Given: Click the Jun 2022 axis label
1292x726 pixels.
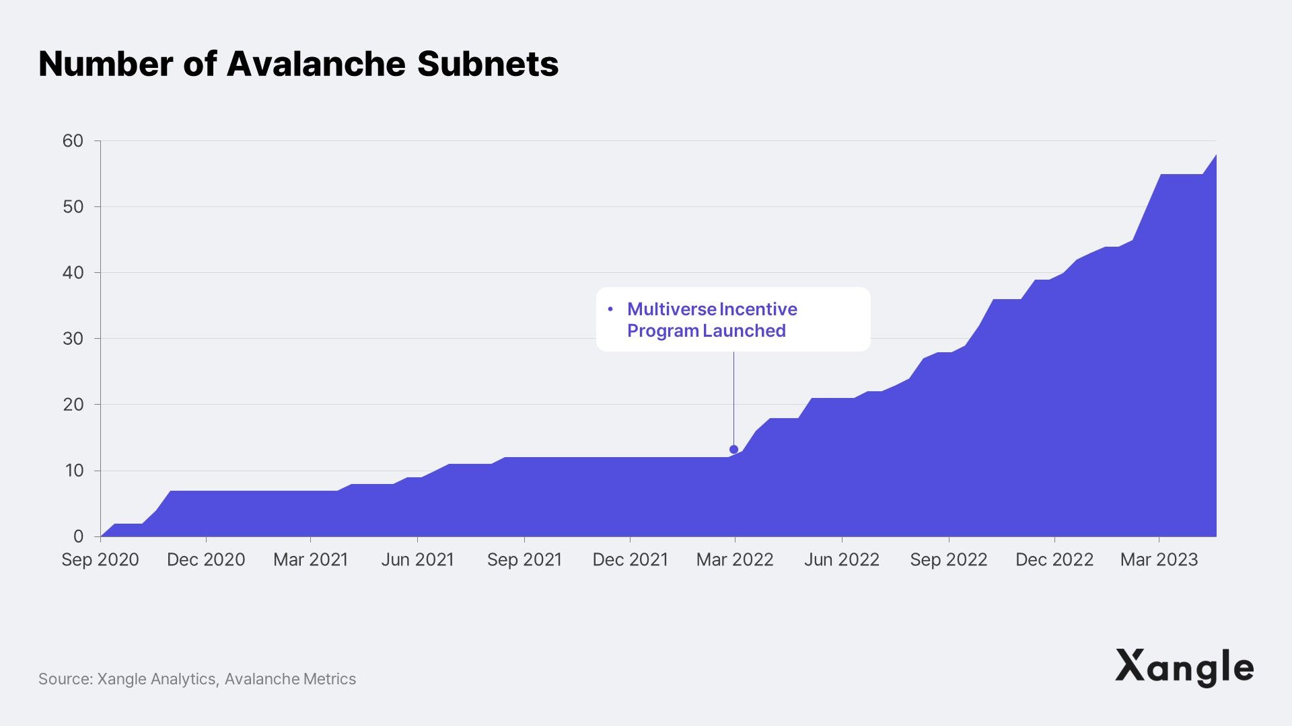Looking at the screenshot, I should click(x=841, y=559).
